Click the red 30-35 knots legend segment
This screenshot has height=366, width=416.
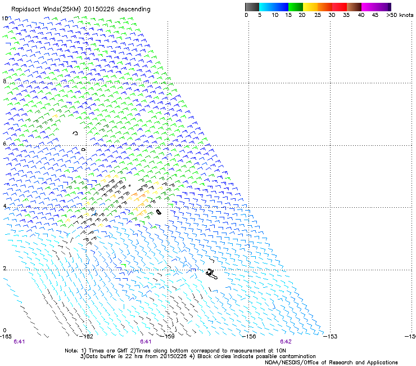click(340, 7)
